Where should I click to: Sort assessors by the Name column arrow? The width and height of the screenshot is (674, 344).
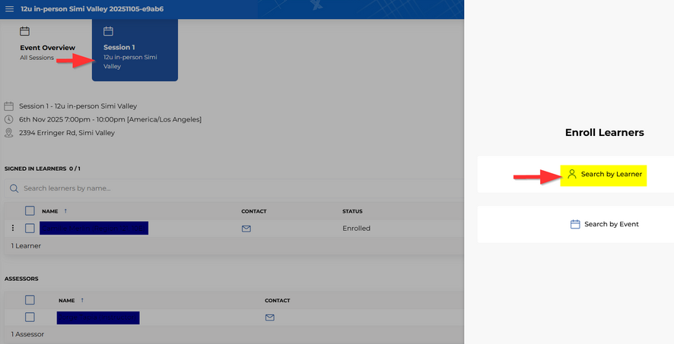tap(81, 300)
